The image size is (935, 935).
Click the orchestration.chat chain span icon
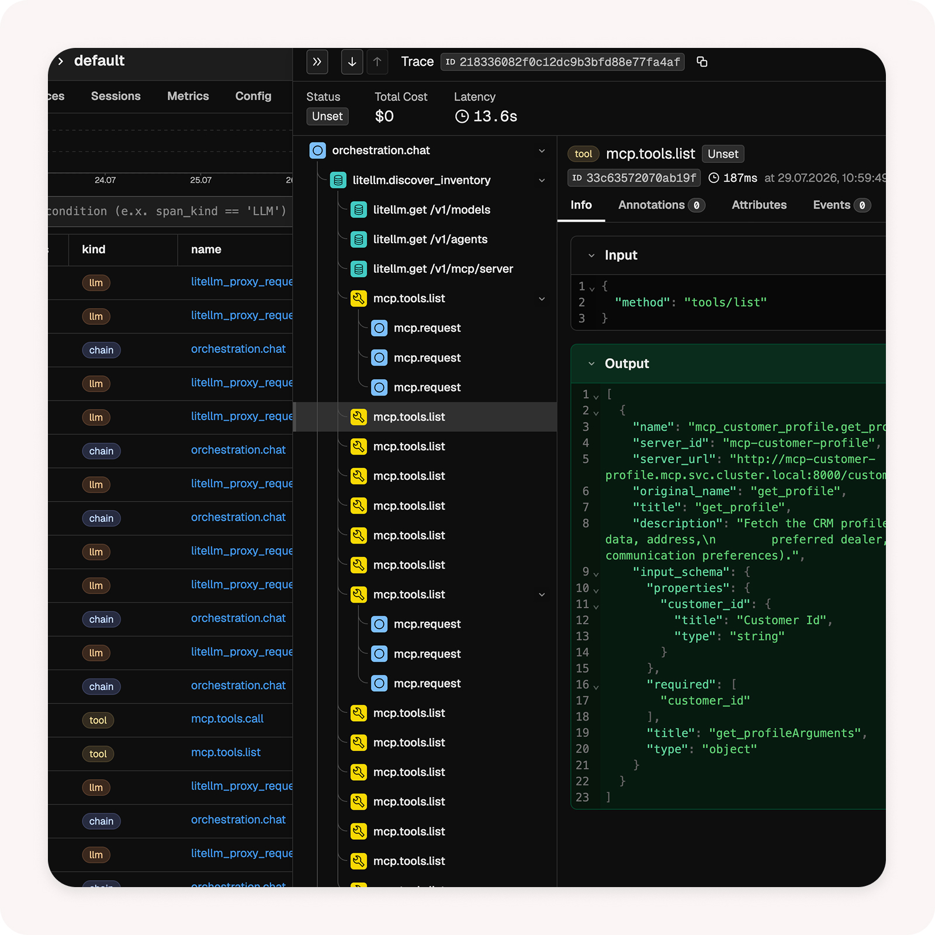coord(318,151)
